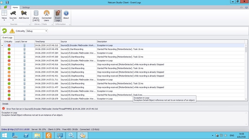The image size is (249, 139).
Task: Open the http://127.0.0.1:8100 status link
Action: [x=19, y=129]
